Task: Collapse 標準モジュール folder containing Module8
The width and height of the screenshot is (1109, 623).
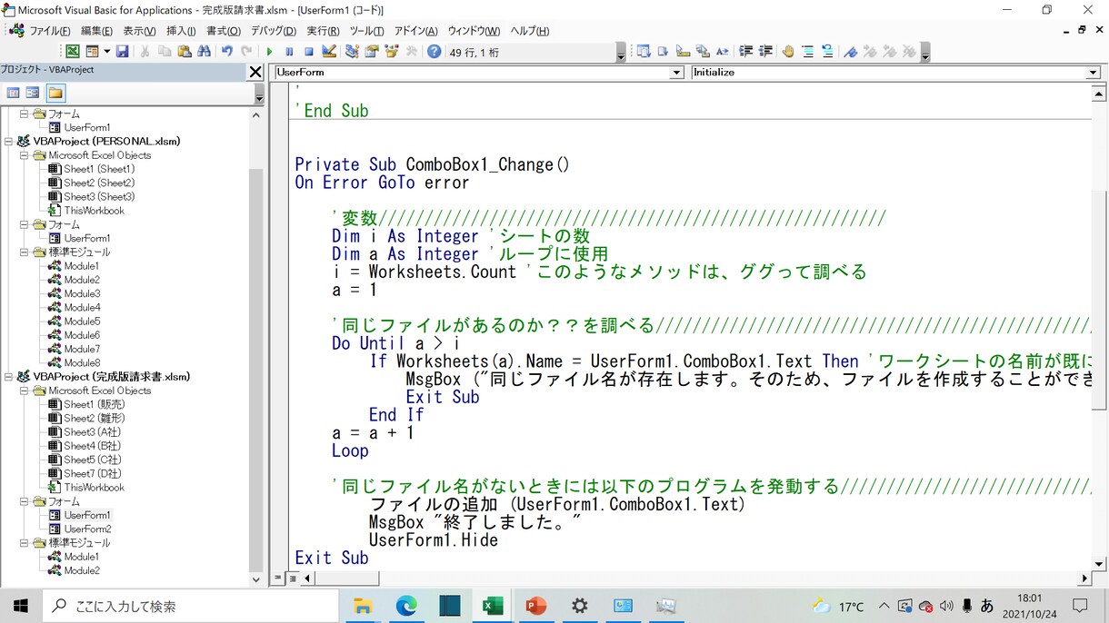Action: click(25, 252)
